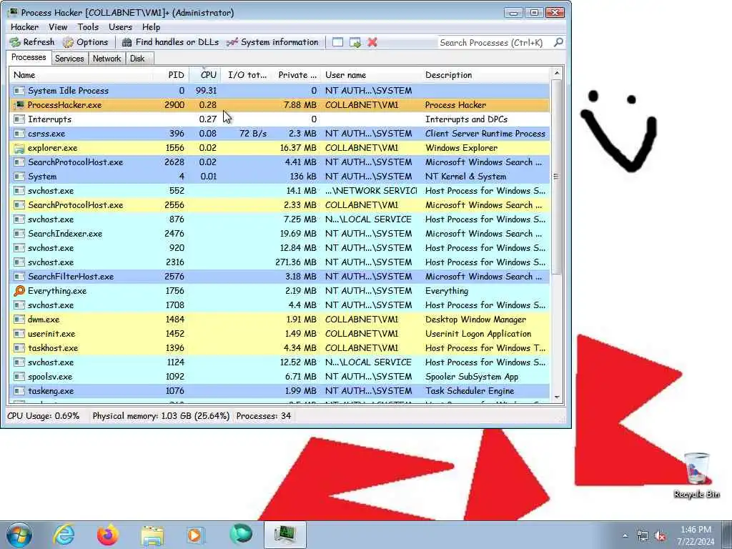Open the Users menu

(120, 27)
